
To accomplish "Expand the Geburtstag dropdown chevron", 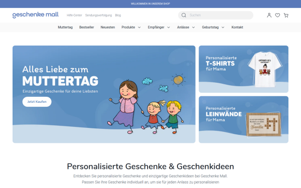I will 223,28.
